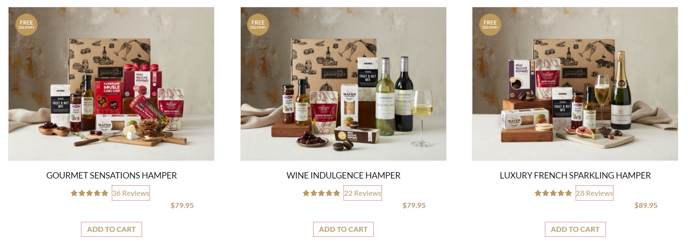Viewport: 691px width, 249px height.
Task: Click star rating under Luxury French Sparkling Hamper
Action: pos(553,193)
